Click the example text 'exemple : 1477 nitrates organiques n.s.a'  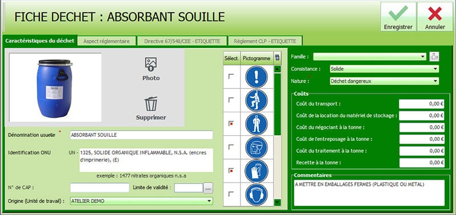pos(141,176)
